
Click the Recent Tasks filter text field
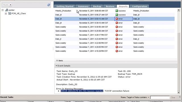[x=160, y=97]
